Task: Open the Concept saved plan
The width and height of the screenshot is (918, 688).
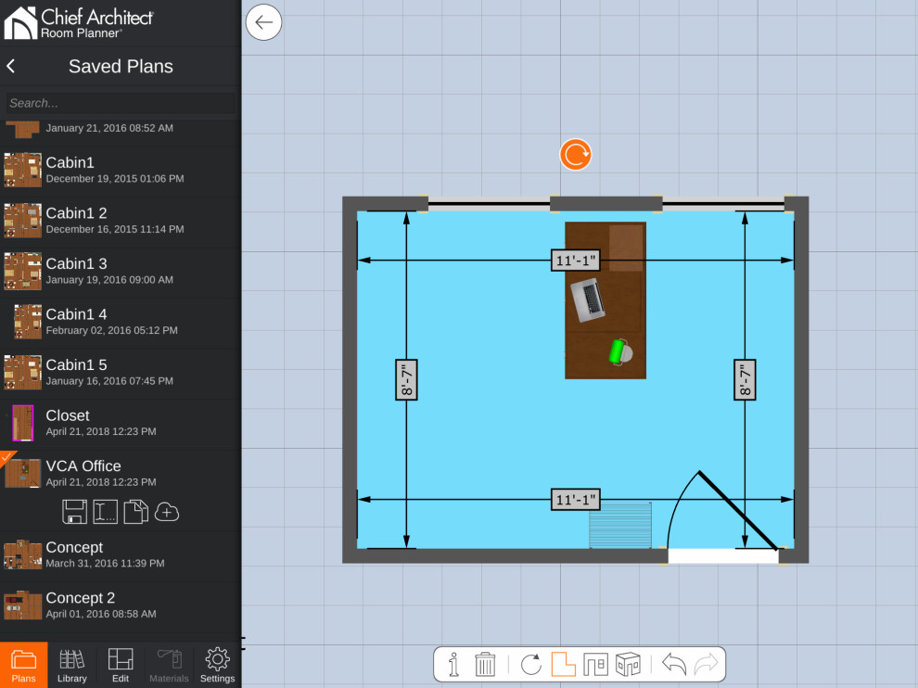Action: coord(121,554)
